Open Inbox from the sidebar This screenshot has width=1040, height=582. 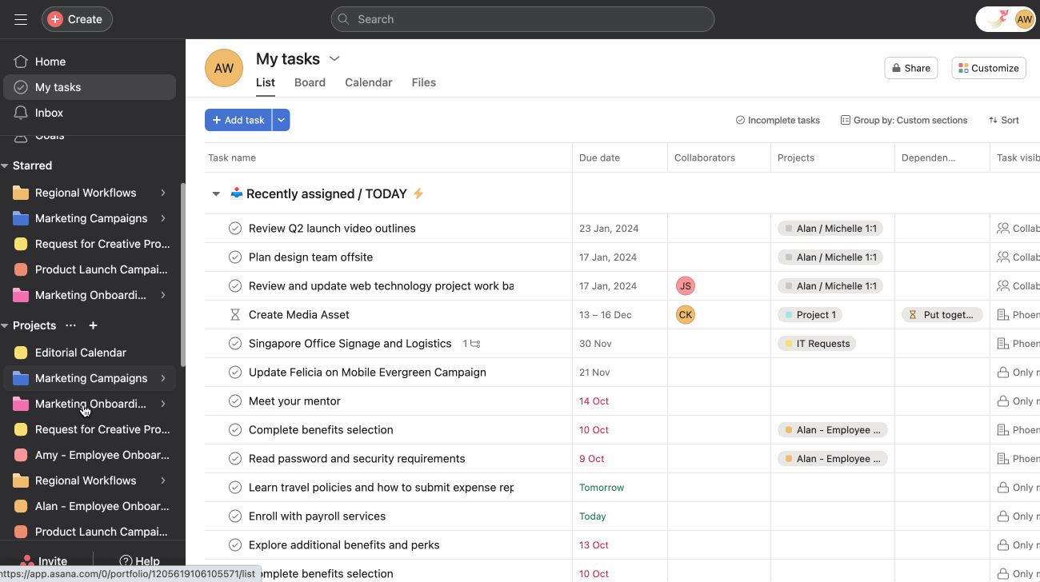[90, 113]
